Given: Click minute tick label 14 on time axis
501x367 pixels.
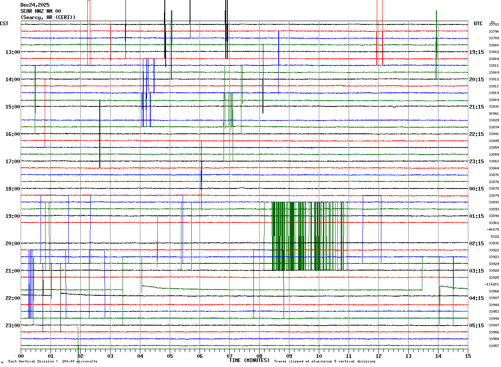Looking at the screenshot, I should coord(438,356).
